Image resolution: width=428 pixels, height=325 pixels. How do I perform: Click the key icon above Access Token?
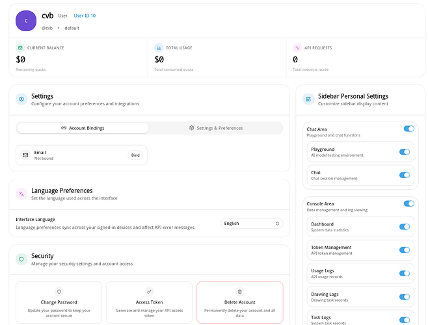pos(150,291)
